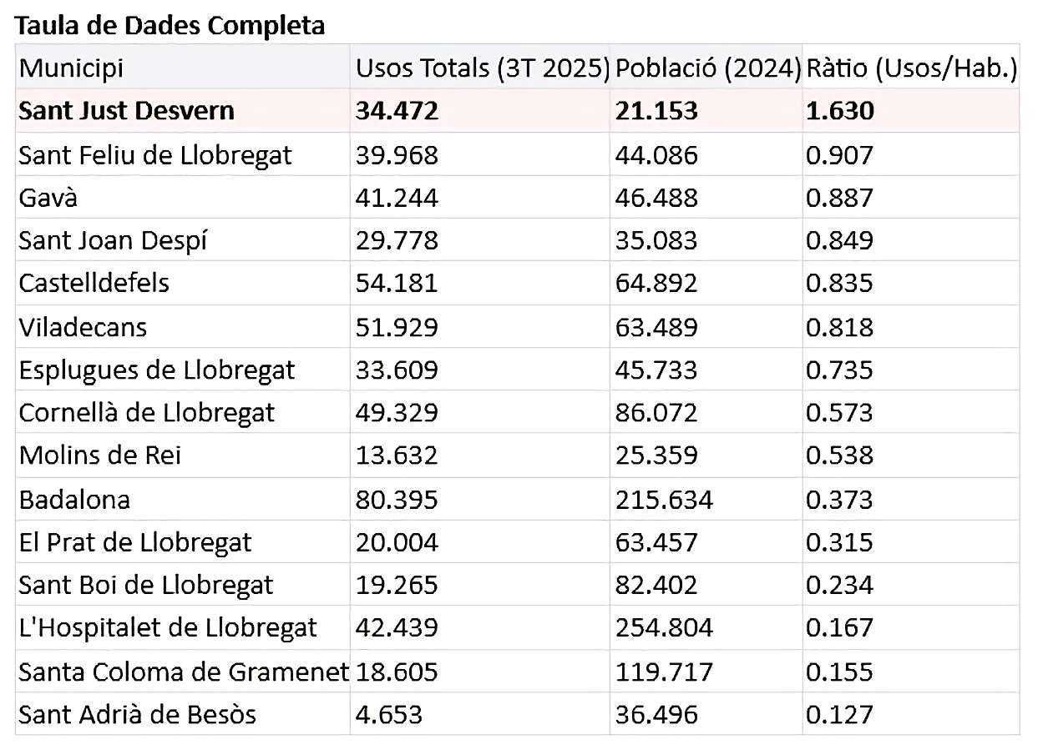
Task: Click the Població (2024) column header
Action: (707, 68)
